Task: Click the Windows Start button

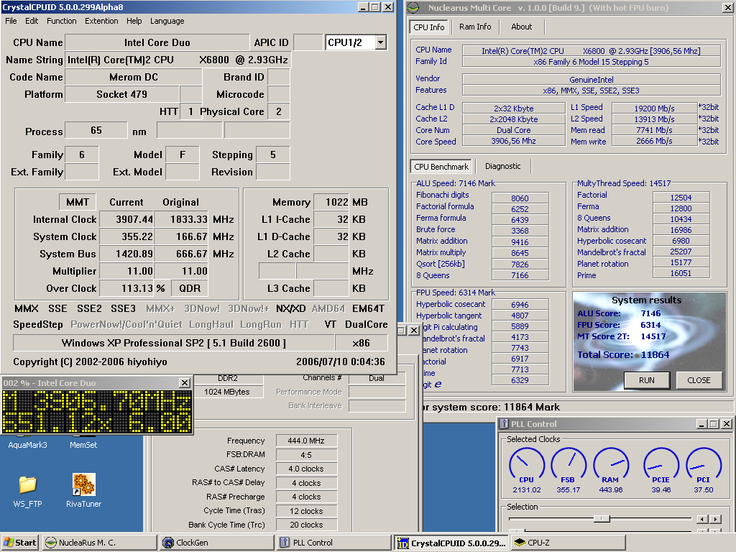Action: tap(19, 543)
